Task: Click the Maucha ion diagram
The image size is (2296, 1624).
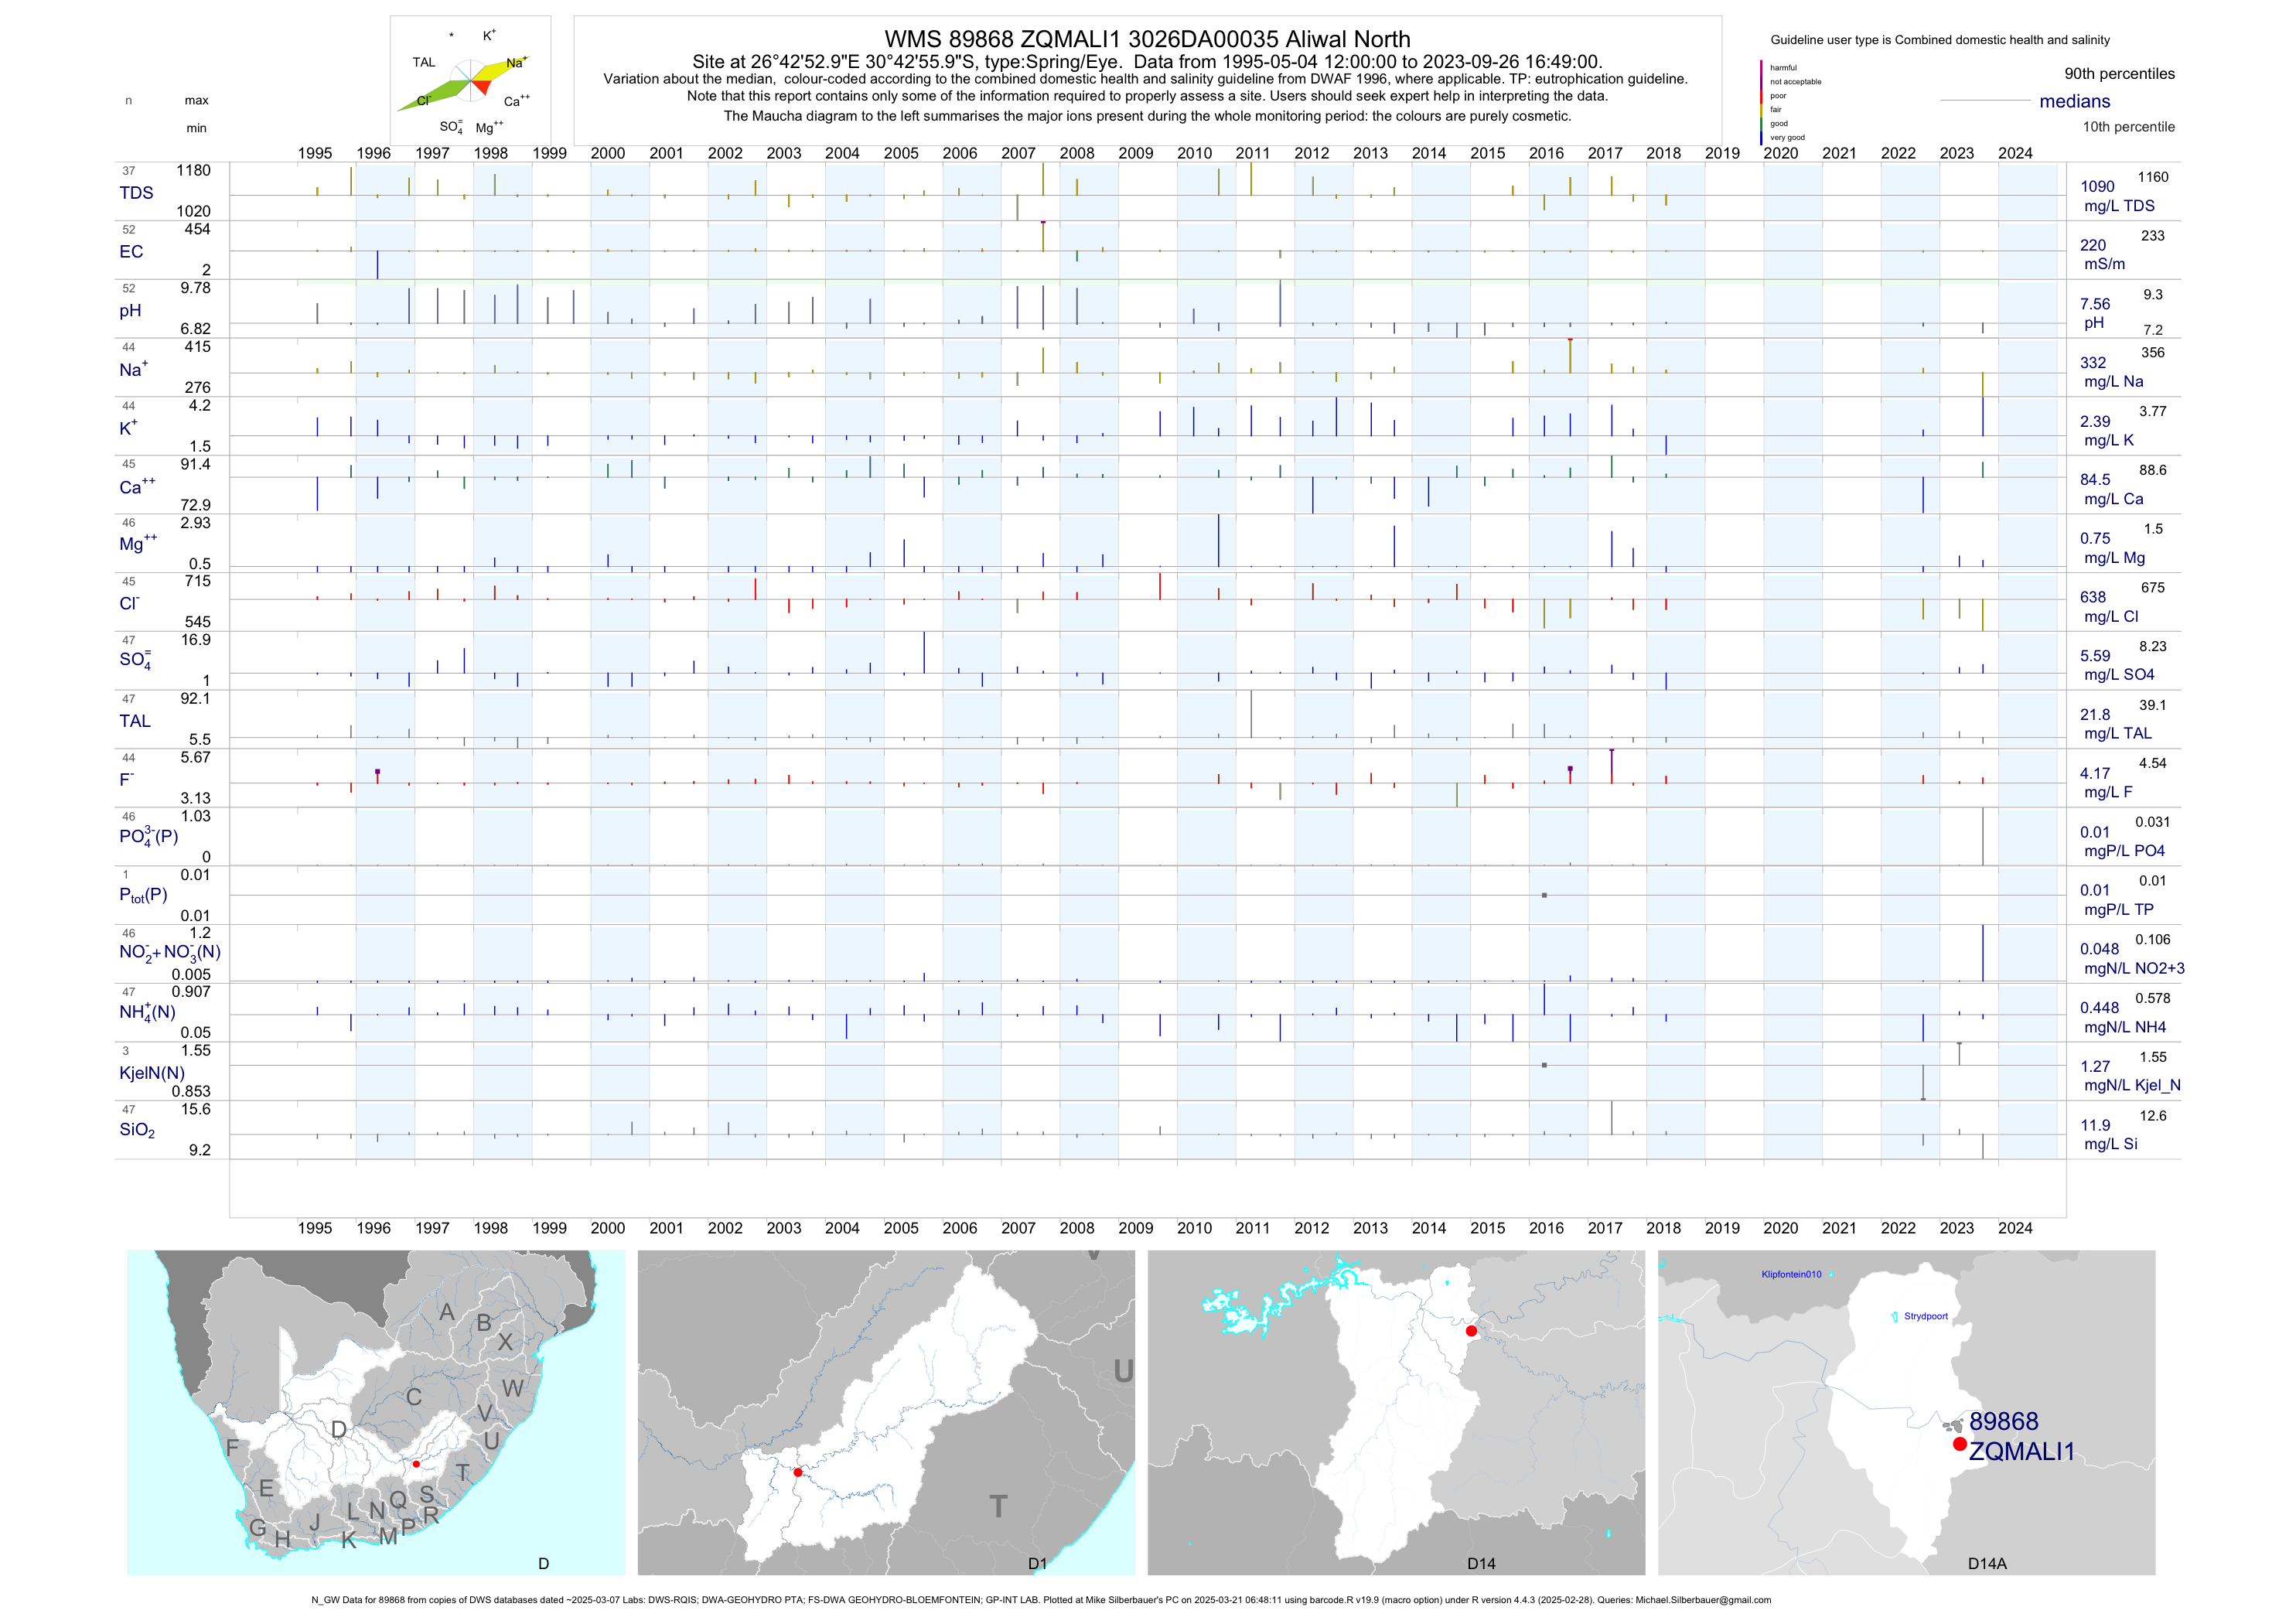Action: pos(470,80)
